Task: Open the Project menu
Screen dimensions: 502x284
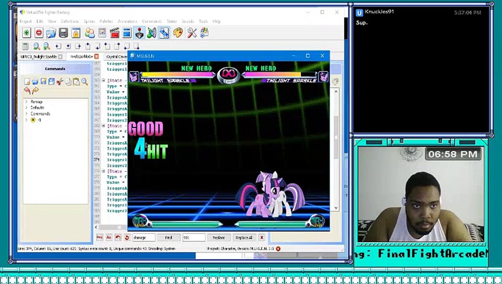Action: [26, 21]
